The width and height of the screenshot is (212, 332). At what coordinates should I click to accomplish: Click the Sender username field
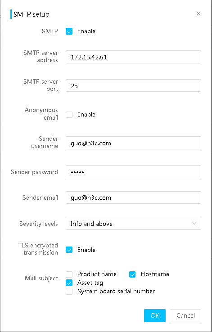133,143
